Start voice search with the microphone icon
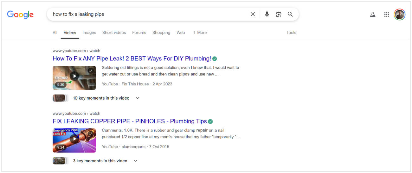Viewport: 412px width, 173px height. pyautogui.click(x=267, y=14)
